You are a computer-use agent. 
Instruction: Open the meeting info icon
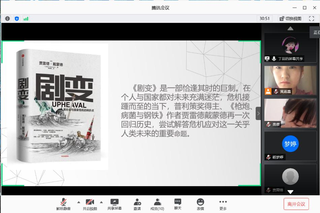7,19
